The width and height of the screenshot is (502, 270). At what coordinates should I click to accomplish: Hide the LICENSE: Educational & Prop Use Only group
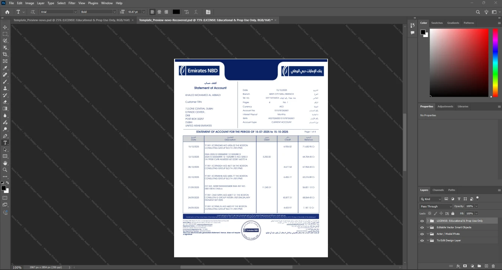click(422, 221)
